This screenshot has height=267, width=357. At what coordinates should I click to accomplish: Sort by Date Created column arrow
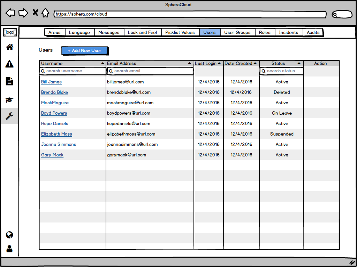tap(255, 63)
